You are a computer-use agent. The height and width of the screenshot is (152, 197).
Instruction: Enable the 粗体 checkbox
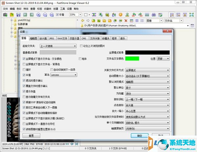tap(80, 59)
